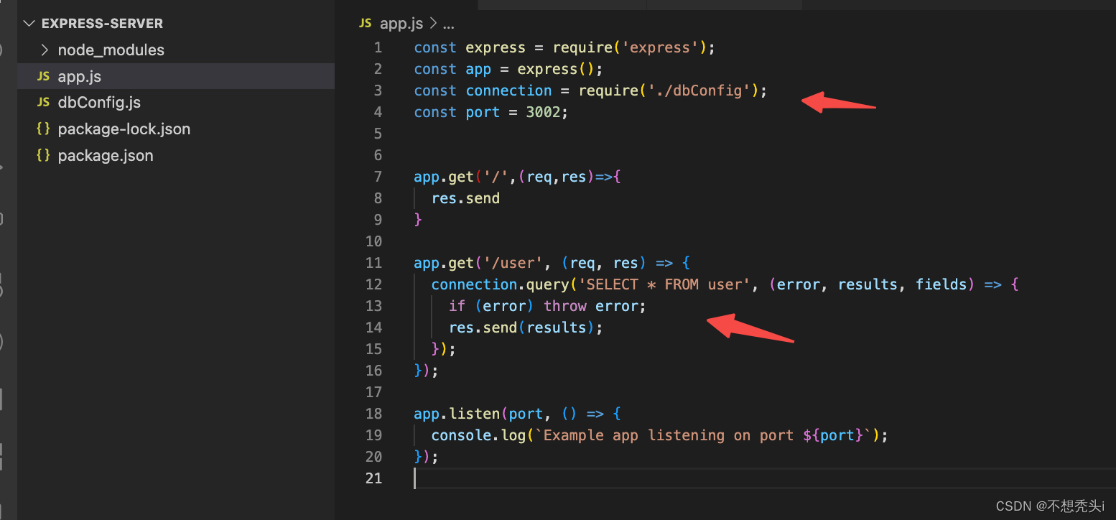Place cursor on empty line 21
Image resolution: width=1116 pixels, height=520 pixels.
tap(765, 478)
